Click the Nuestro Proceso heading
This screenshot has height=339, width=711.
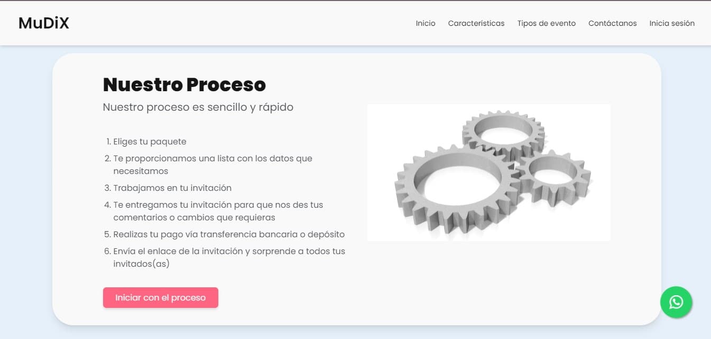(x=184, y=84)
